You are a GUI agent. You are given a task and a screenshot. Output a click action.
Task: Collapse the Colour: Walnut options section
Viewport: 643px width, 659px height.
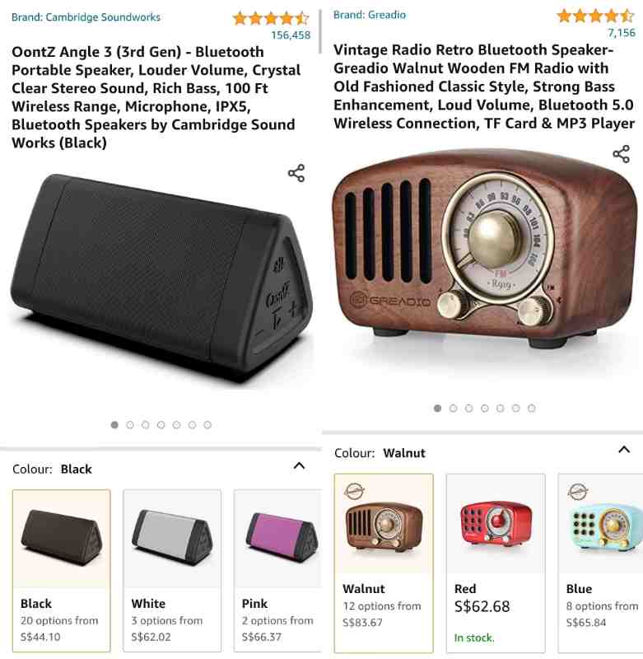pyautogui.click(x=624, y=450)
